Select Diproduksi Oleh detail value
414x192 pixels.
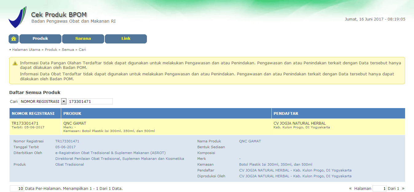tap(295, 176)
